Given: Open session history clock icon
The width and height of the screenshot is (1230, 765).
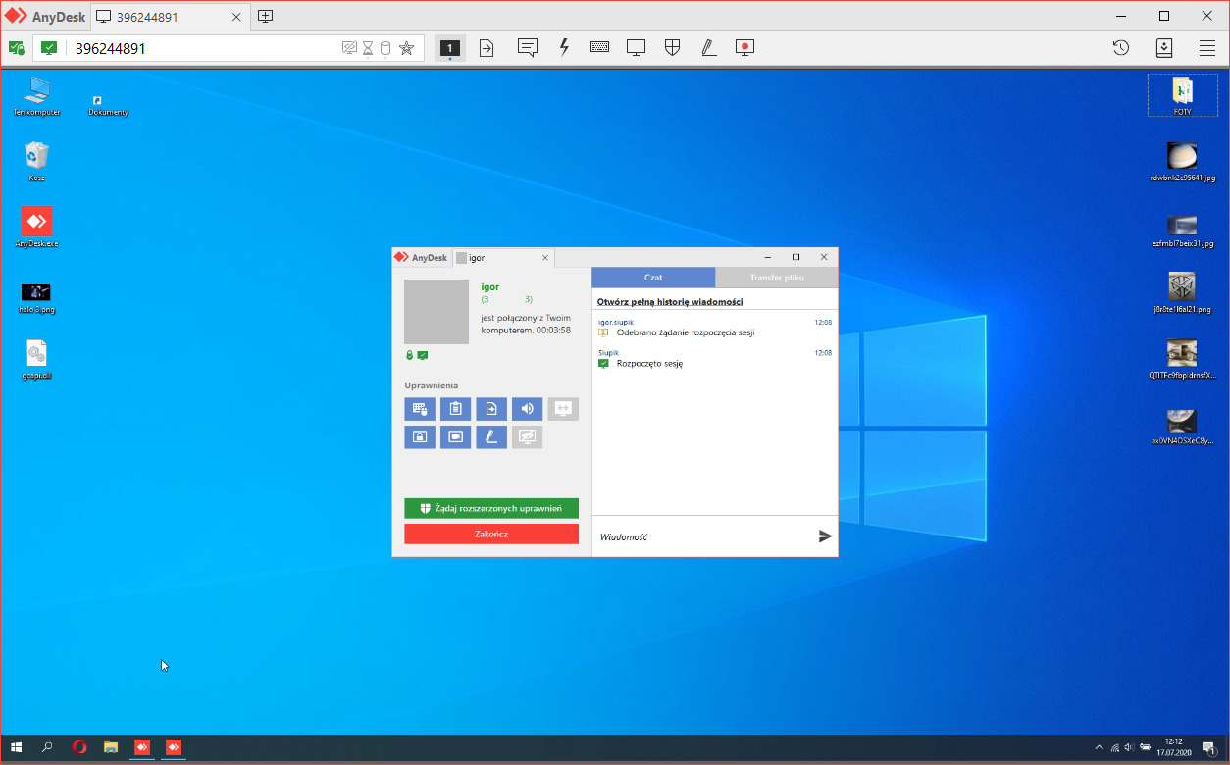Looking at the screenshot, I should click(x=1121, y=47).
